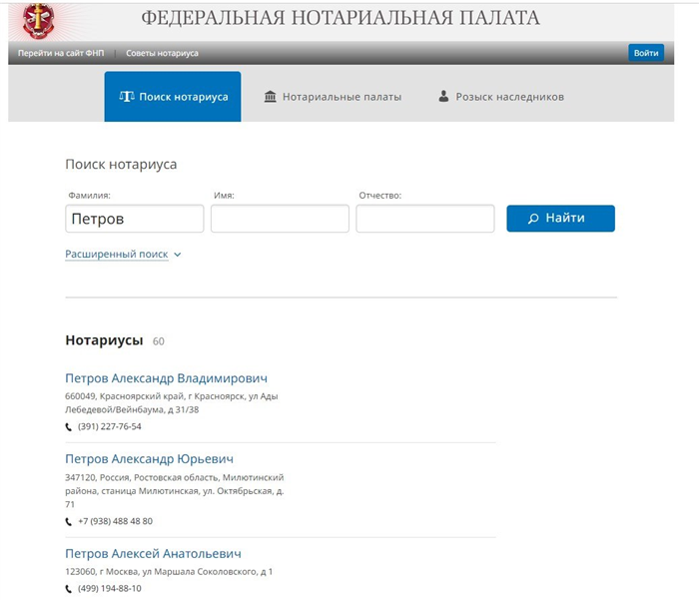Click the person icon beside Розыск наследников
699x600 pixels.
[443, 96]
